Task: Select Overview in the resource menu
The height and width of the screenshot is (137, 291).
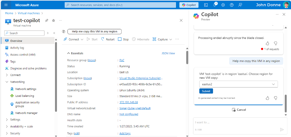Action: [x=28, y=41]
